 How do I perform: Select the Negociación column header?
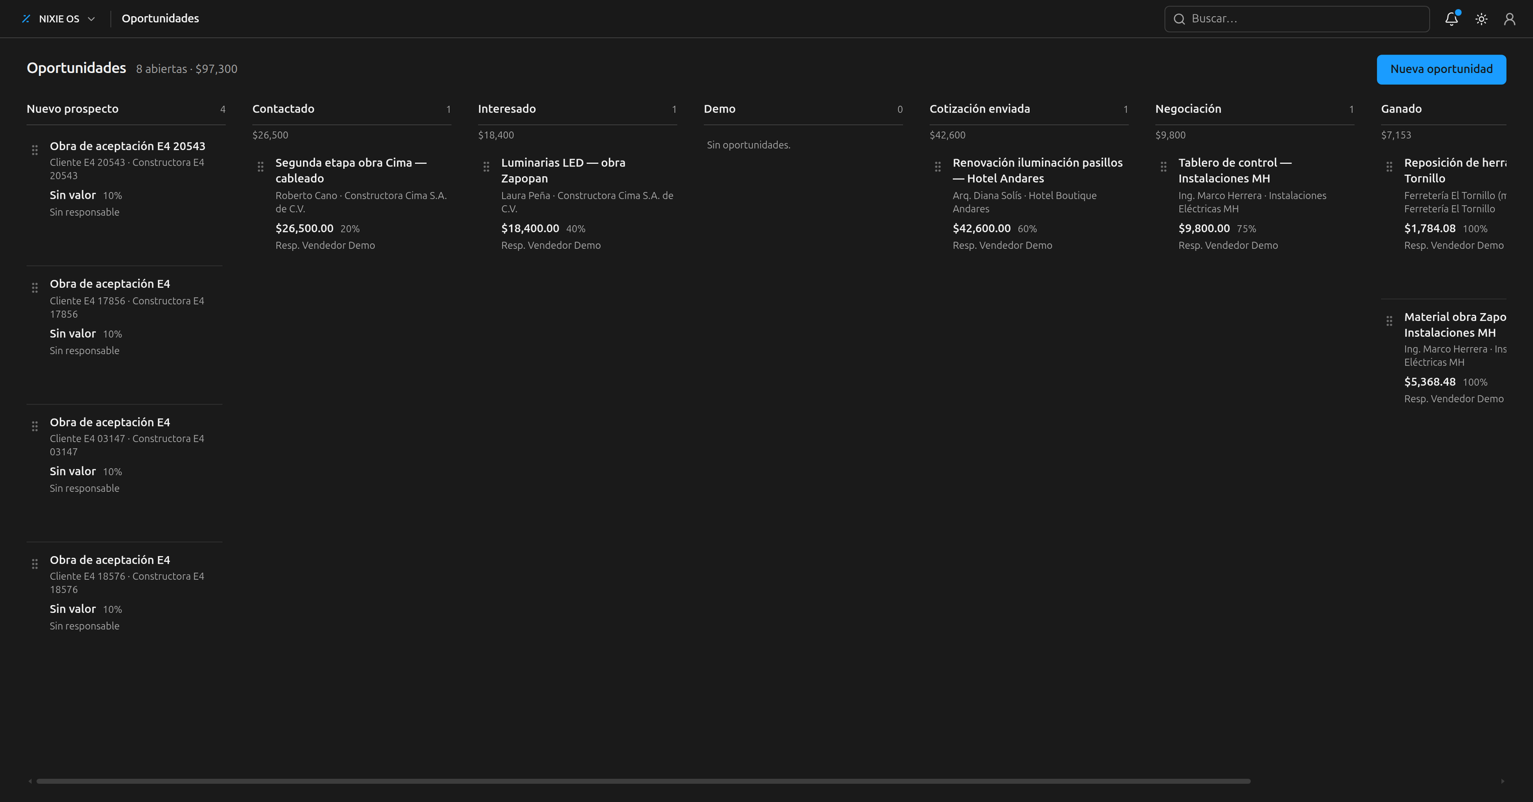(1188, 109)
